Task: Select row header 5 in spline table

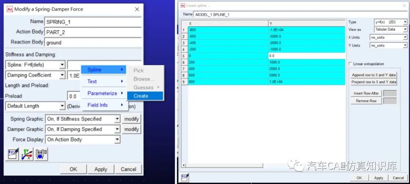Action: [x=184, y=56]
